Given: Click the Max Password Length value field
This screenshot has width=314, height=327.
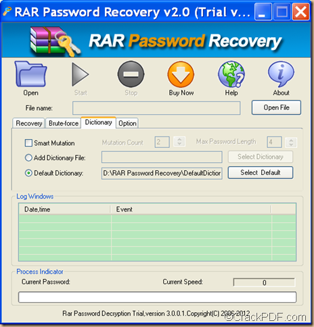Looking at the screenshot, I should coord(274,142).
